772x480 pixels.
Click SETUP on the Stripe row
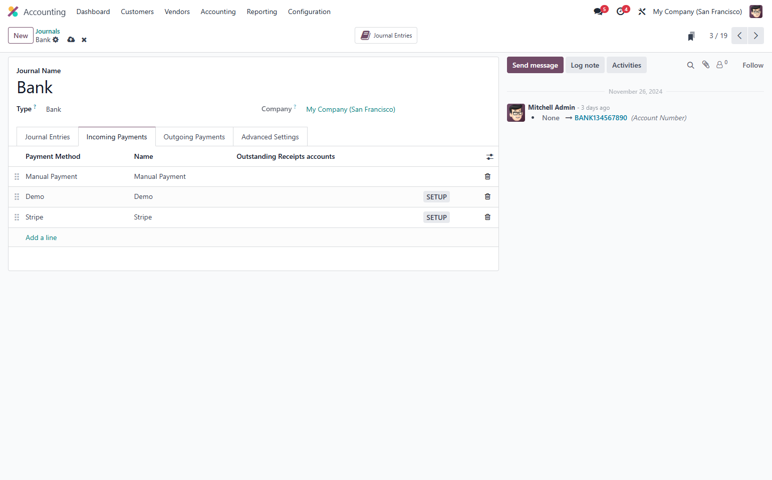436,217
